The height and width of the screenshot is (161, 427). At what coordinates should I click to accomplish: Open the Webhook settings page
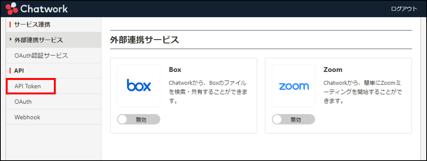(53, 117)
